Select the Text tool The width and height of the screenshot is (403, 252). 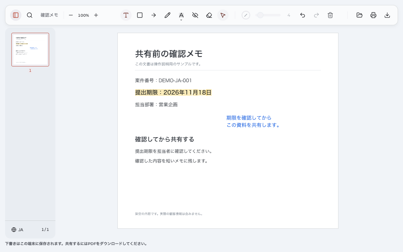(x=126, y=15)
